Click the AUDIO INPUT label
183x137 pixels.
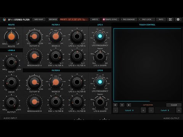[x=10, y=118]
